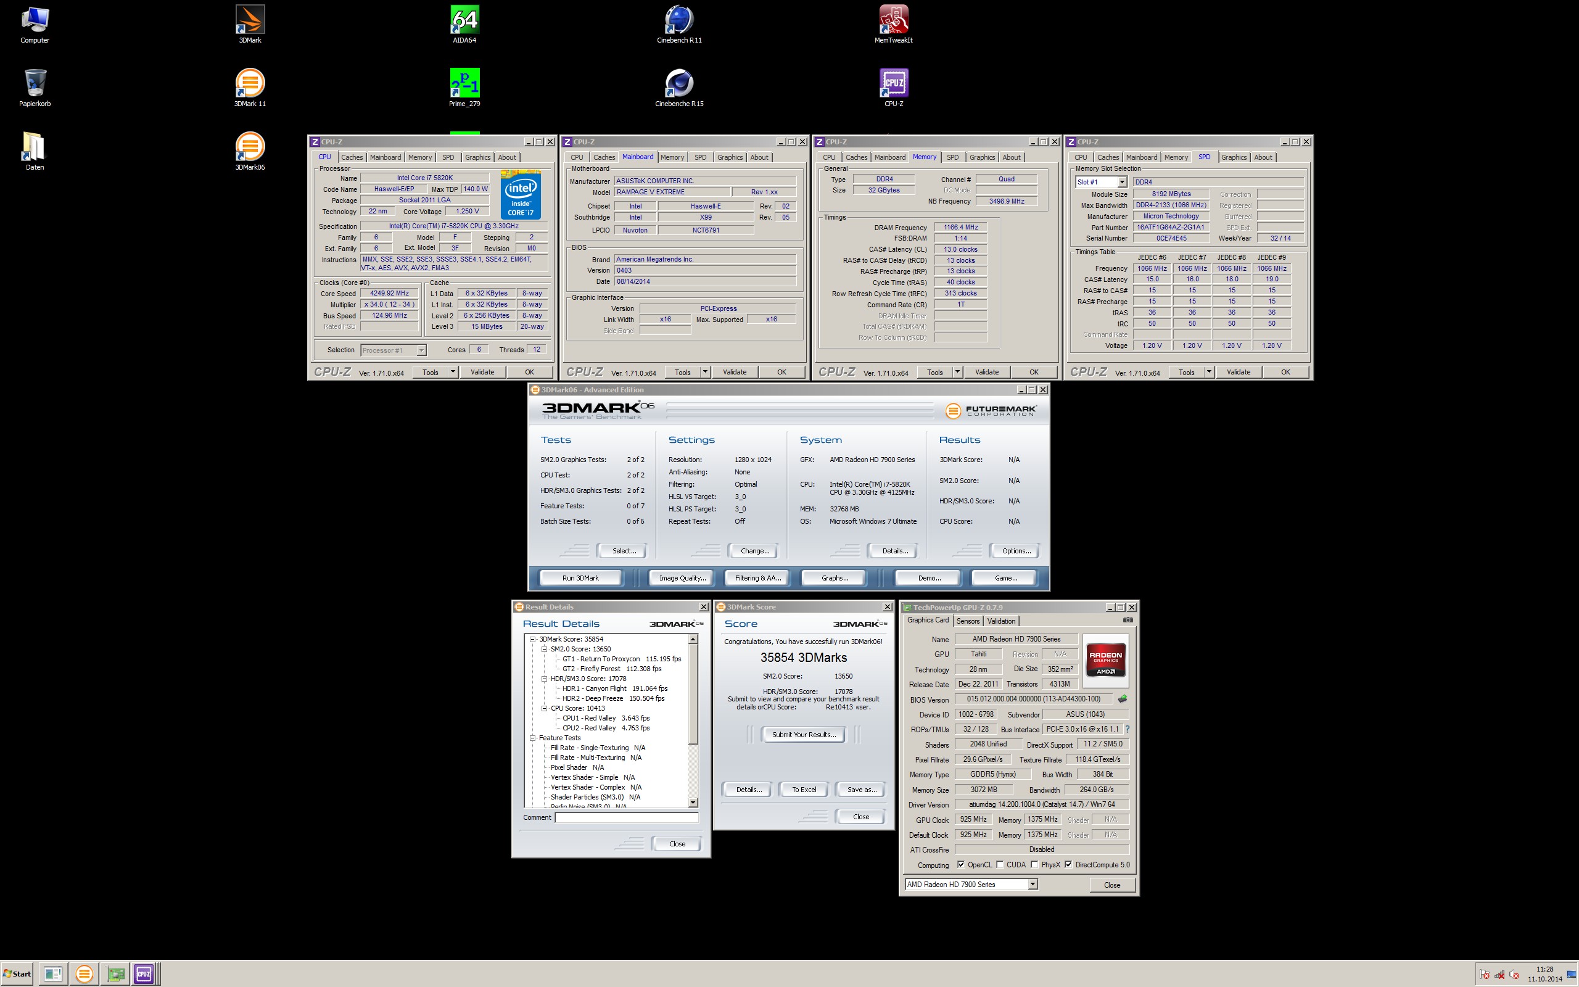Open Tools dropdown arrow in first CPU-Z window
Screen dimensions: 1579x987
click(x=453, y=372)
